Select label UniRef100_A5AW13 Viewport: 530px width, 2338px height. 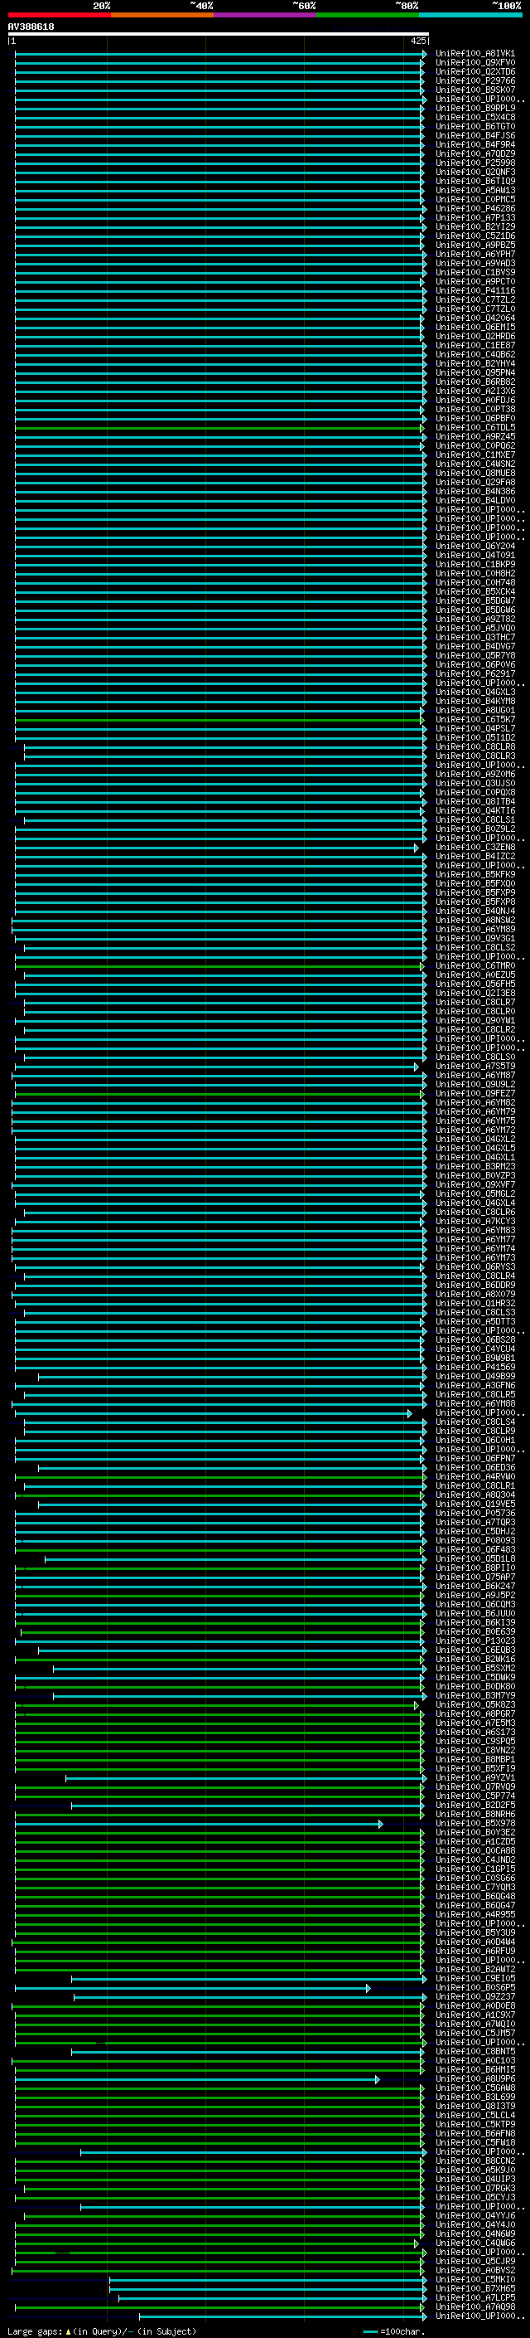click(x=475, y=191)
